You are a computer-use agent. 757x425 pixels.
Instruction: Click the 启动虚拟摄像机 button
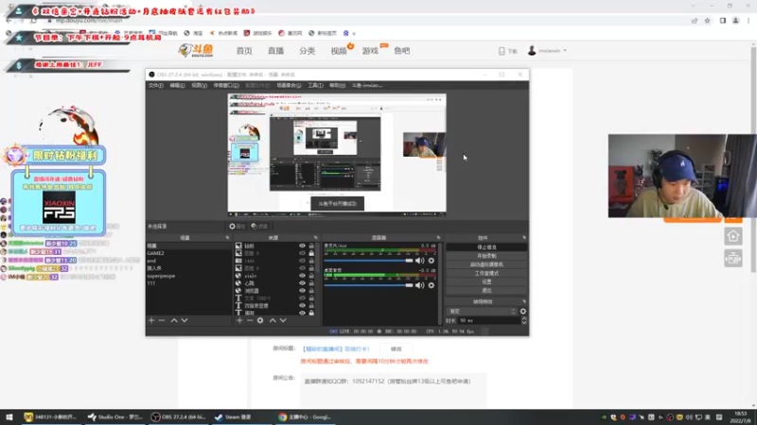(486, 264)
